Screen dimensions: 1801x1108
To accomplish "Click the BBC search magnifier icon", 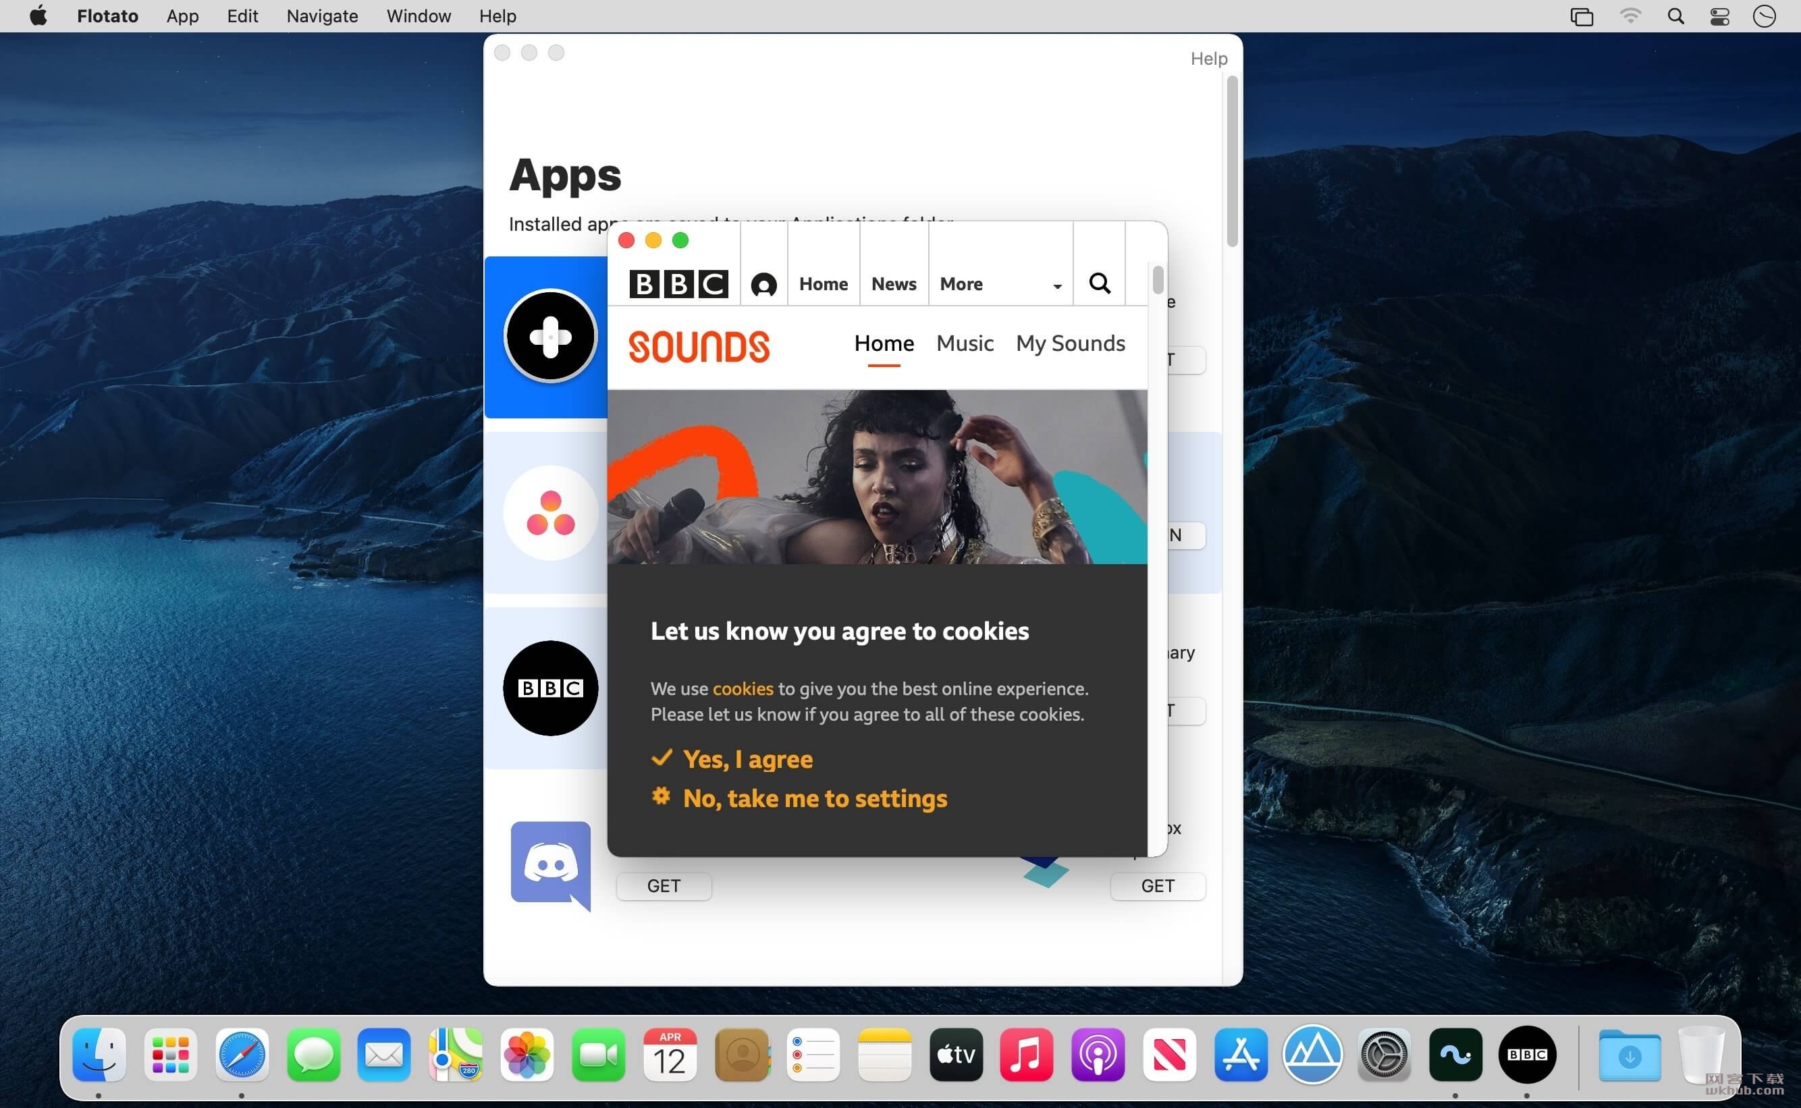I will click(x=1099, y=283).
